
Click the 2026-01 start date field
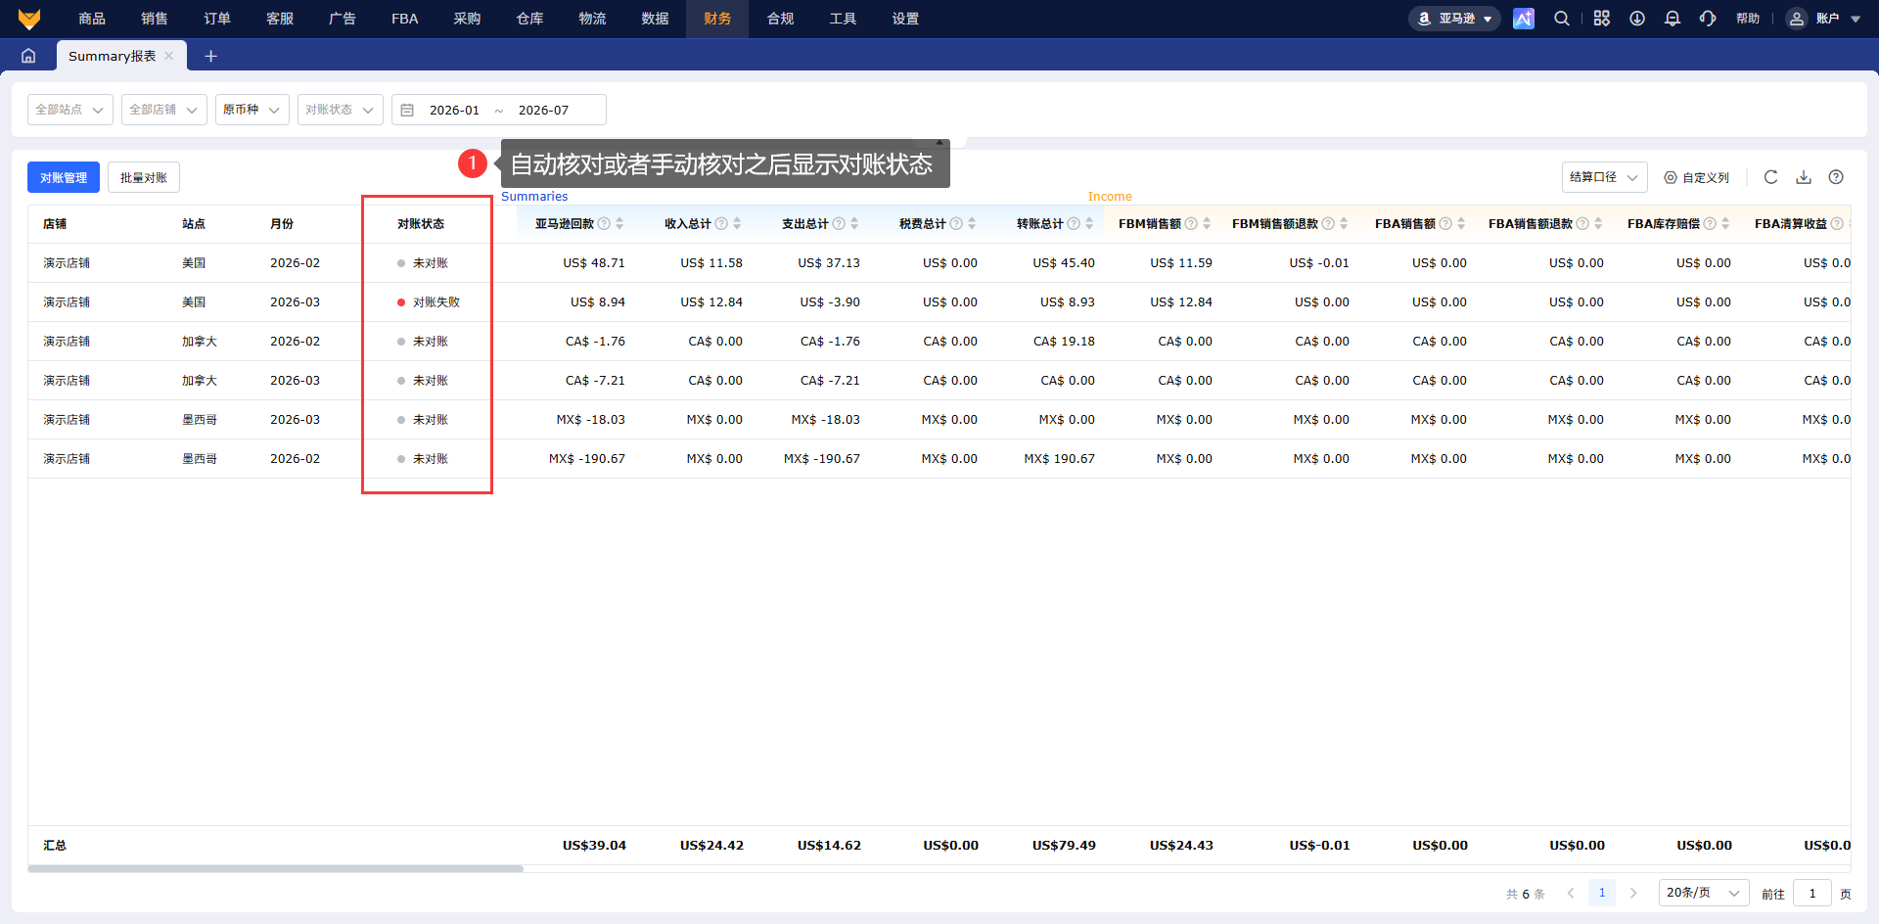[x=455, y=110]
